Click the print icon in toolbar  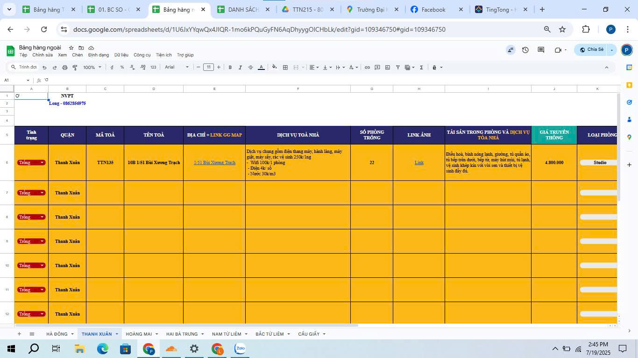pos(64,68)
